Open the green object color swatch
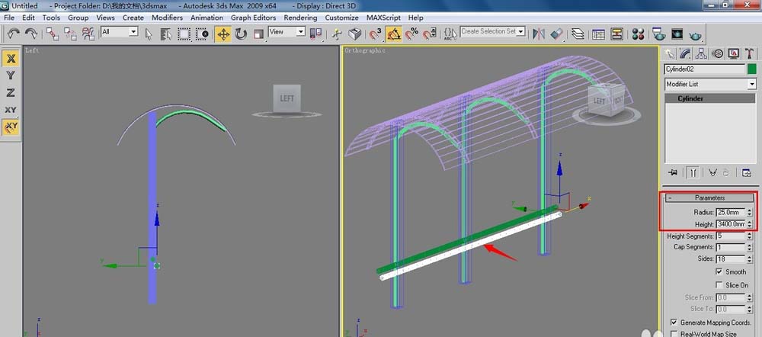Screen dimensions: 762x337 [x=752, y=69]
